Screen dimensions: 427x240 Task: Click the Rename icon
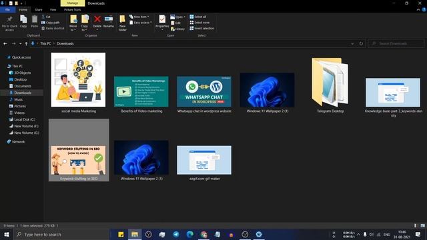point(108,19)
